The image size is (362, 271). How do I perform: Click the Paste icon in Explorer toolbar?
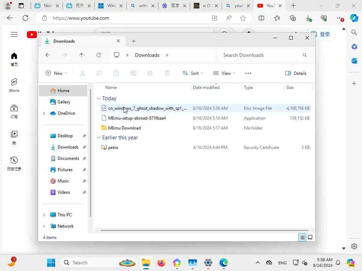tap(116, 73)
